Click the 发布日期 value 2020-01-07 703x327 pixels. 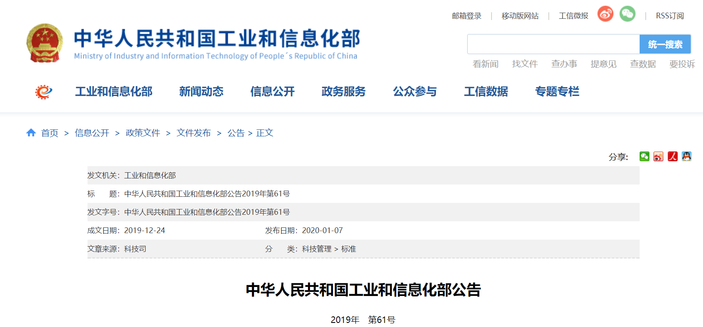322,231
